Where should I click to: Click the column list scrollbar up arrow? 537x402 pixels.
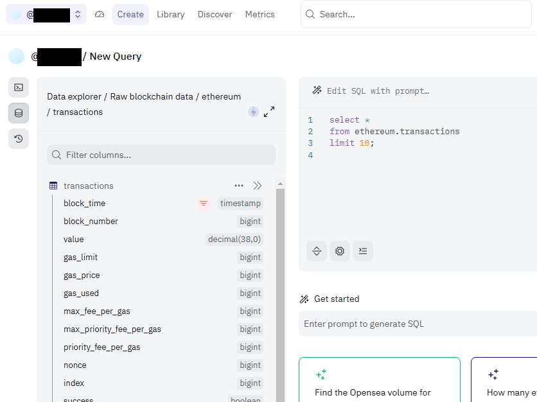(x=280, y=184)
